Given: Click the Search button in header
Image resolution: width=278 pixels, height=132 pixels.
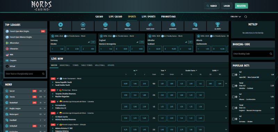Looking at the screenshot, I should pyautogui.click(x=212, y=6).
